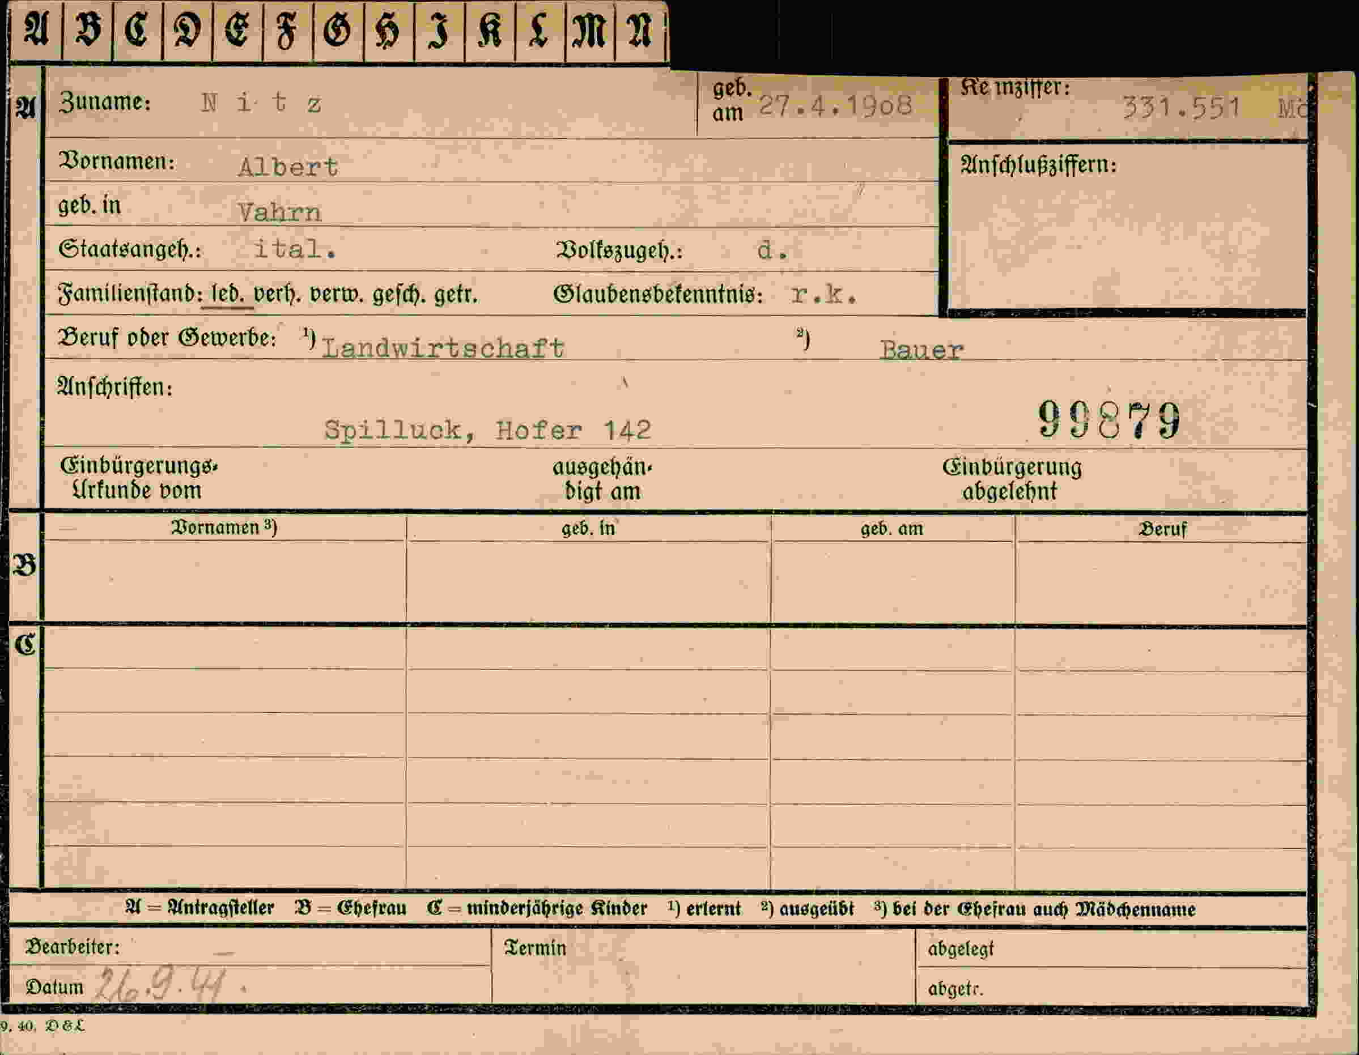Click the 'Datum' label

coord(55,988)
